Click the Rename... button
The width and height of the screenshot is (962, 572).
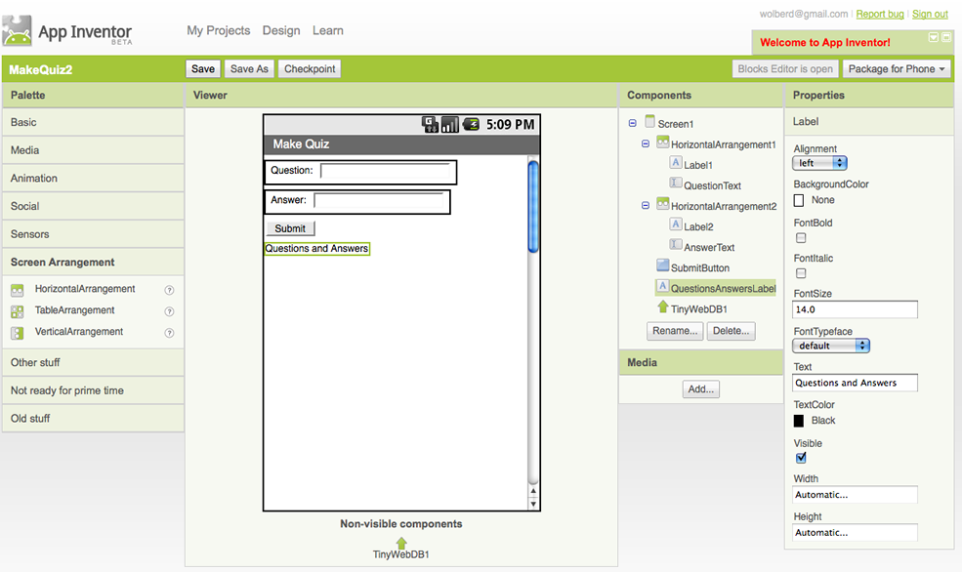pos(675,331)
